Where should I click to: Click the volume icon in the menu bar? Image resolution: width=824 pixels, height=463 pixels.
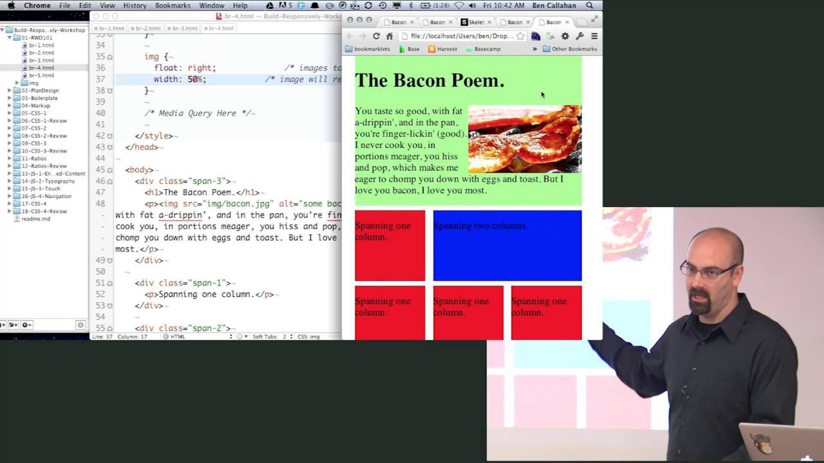click(473, 5)
